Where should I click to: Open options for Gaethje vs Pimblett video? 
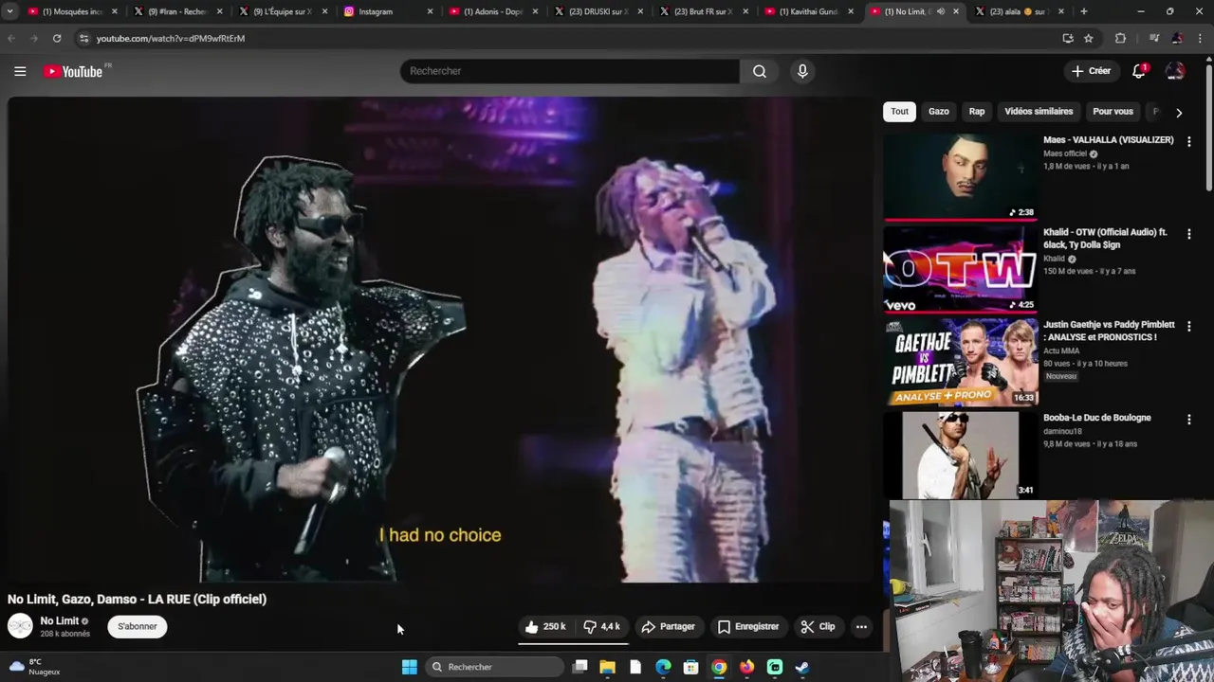click(1188, 326)
